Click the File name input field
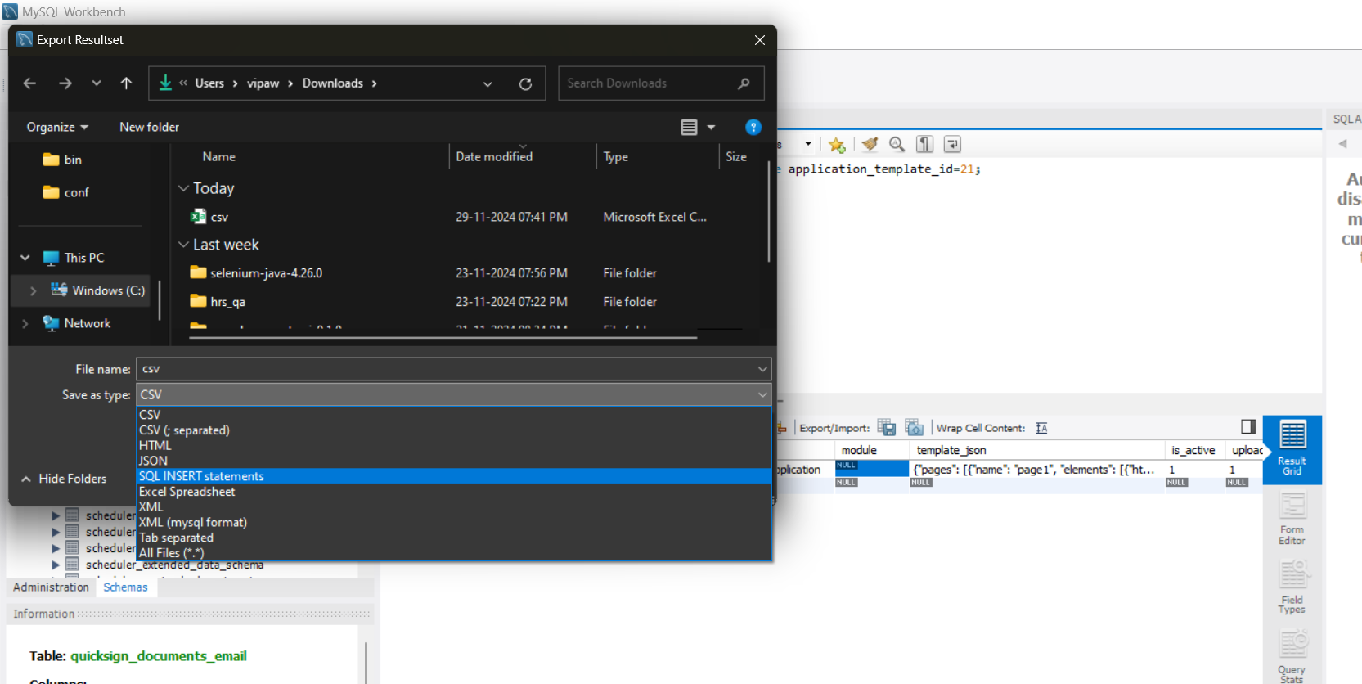 pos(446,369)
